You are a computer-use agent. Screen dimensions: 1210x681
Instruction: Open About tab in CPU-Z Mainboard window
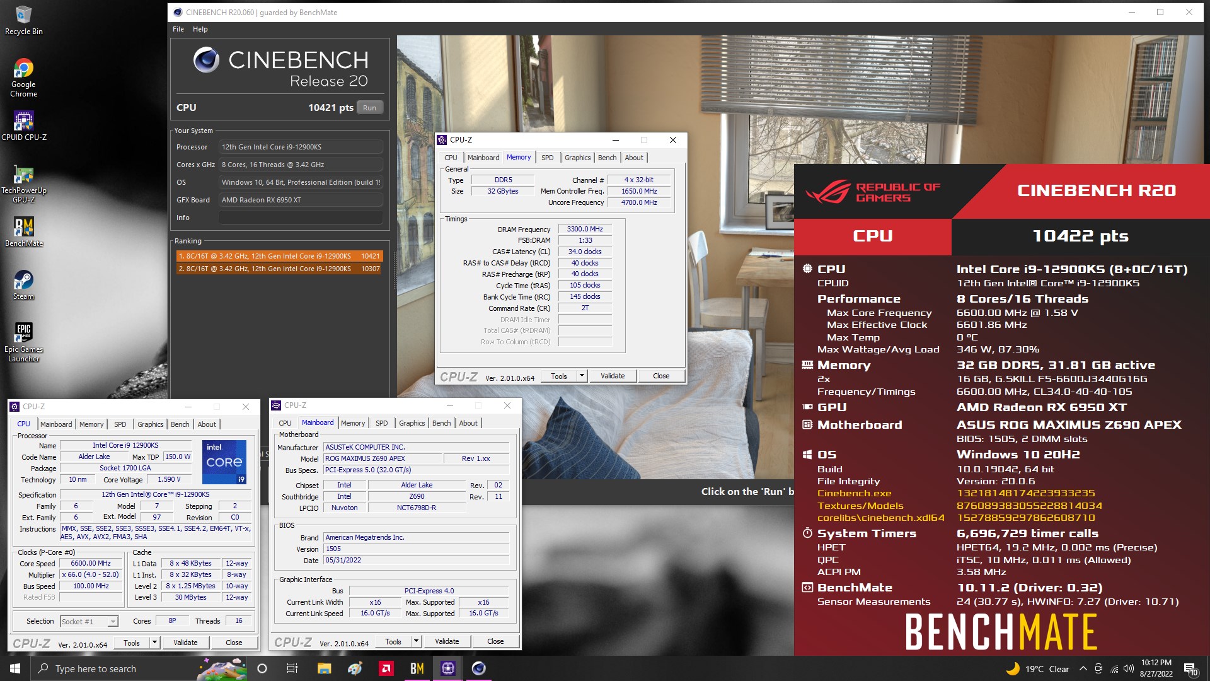(468, 423)
